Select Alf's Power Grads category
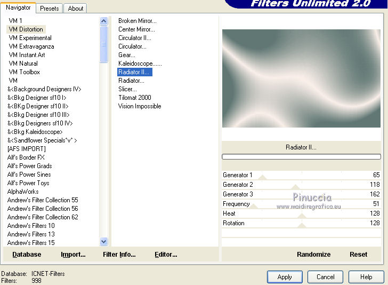The image size is (388, 285). (30, 166)
